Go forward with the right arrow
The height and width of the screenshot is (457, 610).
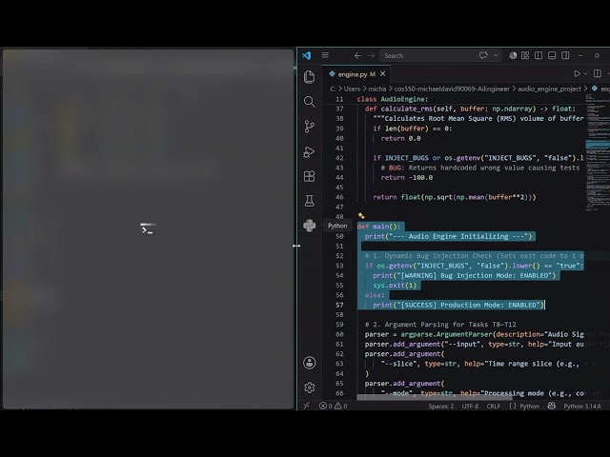(x=371, y=55)
